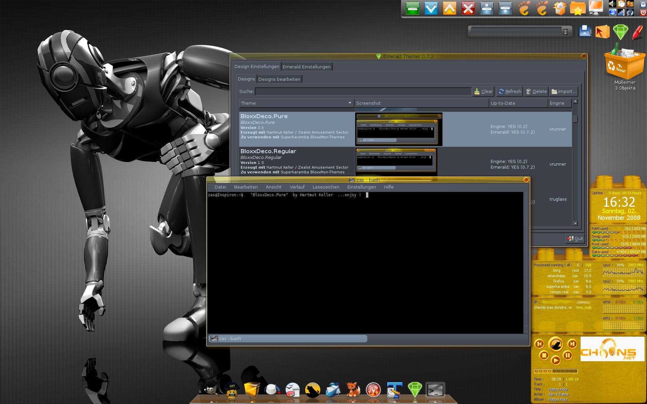
Task: Open the Ansicht menu in terminal
Action: [x=273, y=187]
